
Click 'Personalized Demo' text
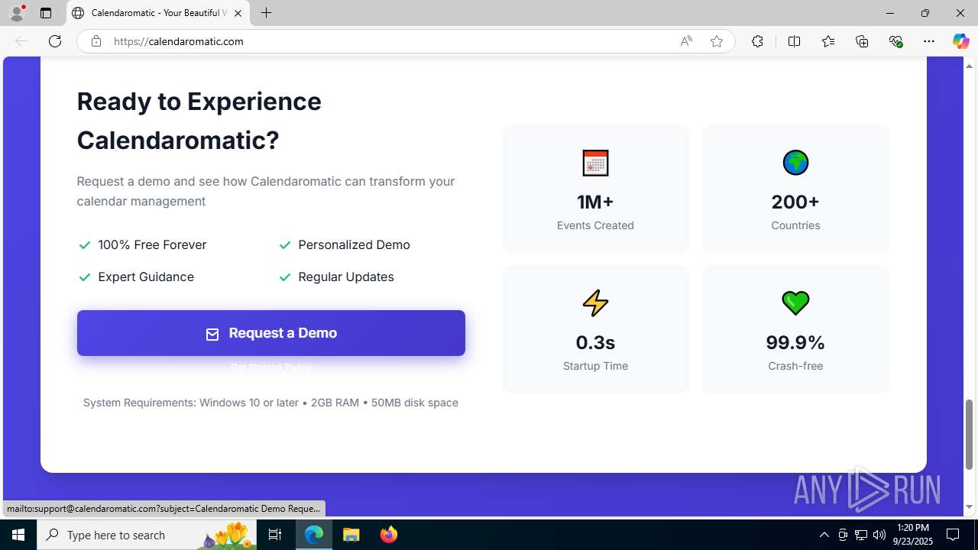pos(354,244)
